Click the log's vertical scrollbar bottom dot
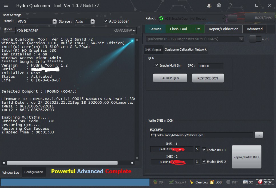This screenshot has height=188, width=276. coord(137,158)
